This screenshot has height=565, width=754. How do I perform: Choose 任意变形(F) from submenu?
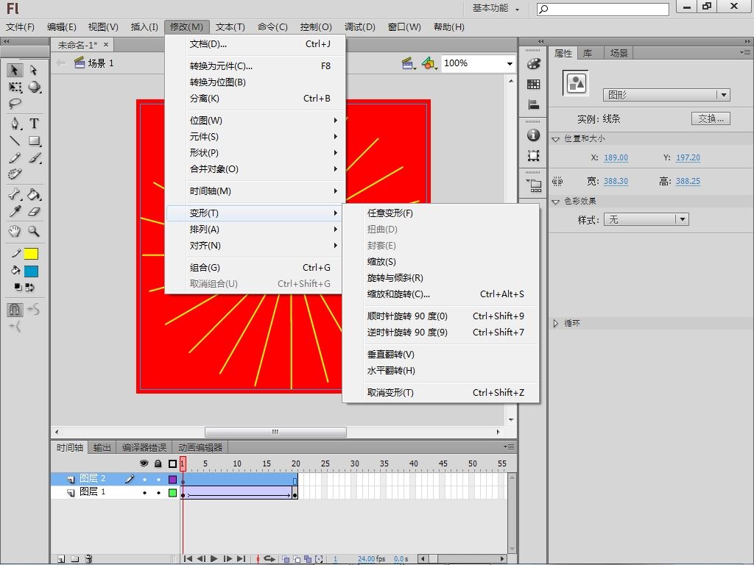[440, 213]
